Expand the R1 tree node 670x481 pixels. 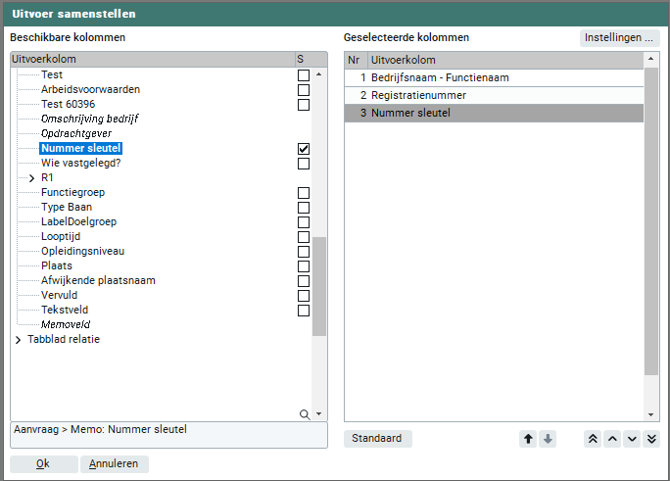(31, 178)
